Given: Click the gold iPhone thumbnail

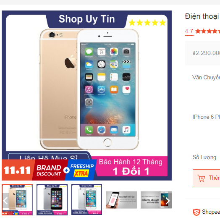Looking at the screenshot, I should tap(17, 200).
